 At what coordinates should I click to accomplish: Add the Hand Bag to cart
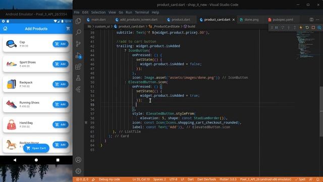pyautogui.click(x=61, y=124)
